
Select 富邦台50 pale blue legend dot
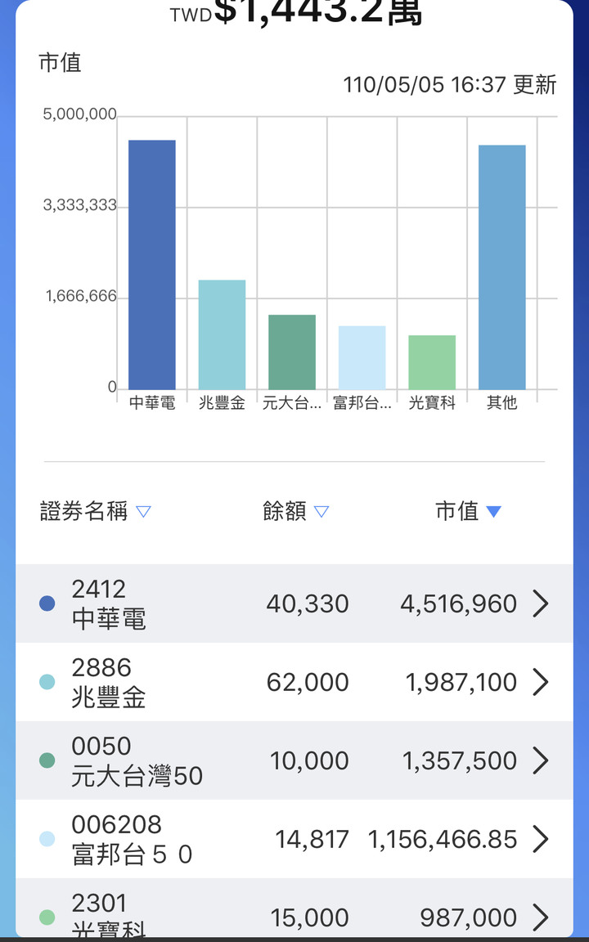[x=47, y=839]
